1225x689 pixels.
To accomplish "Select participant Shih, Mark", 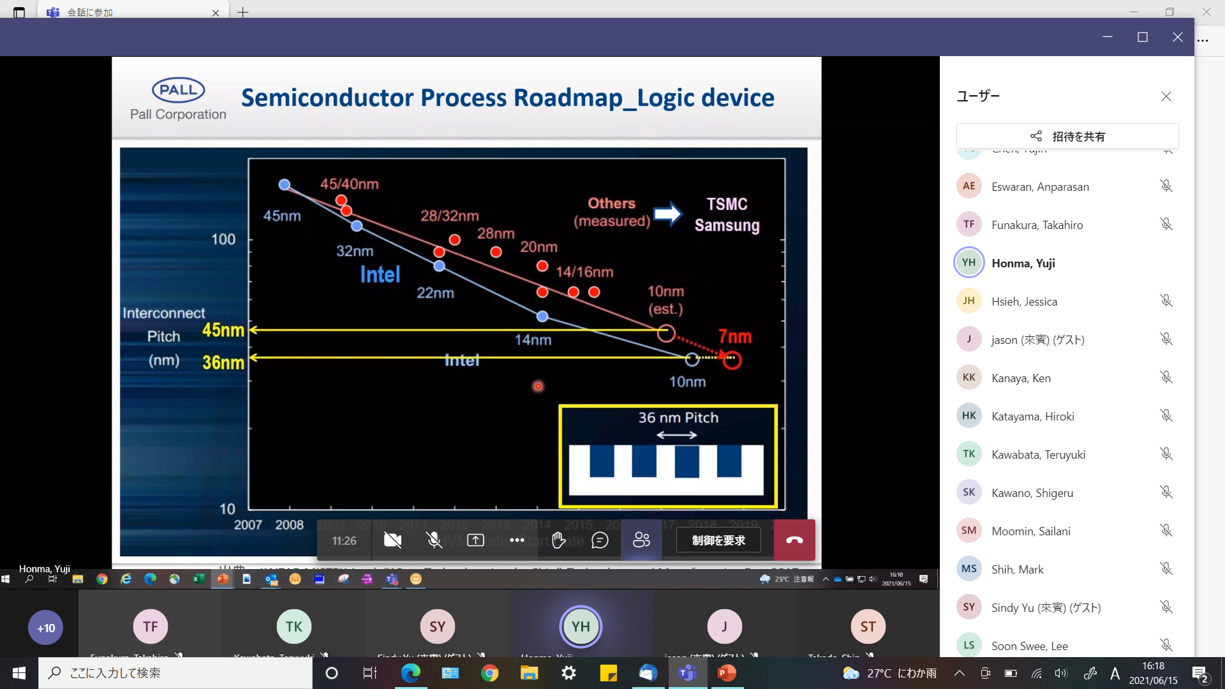I will point(1067,569).
